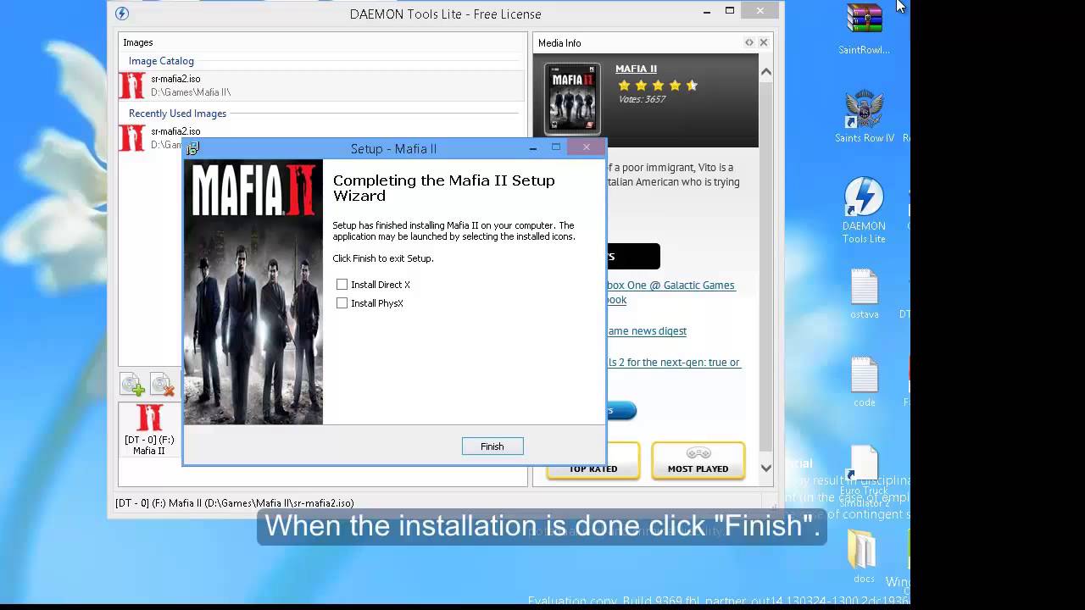Open the Euro Truck Simulator 2 desktop shortcut
Viewport: 1085px width, 610px height.
[864, 477]
